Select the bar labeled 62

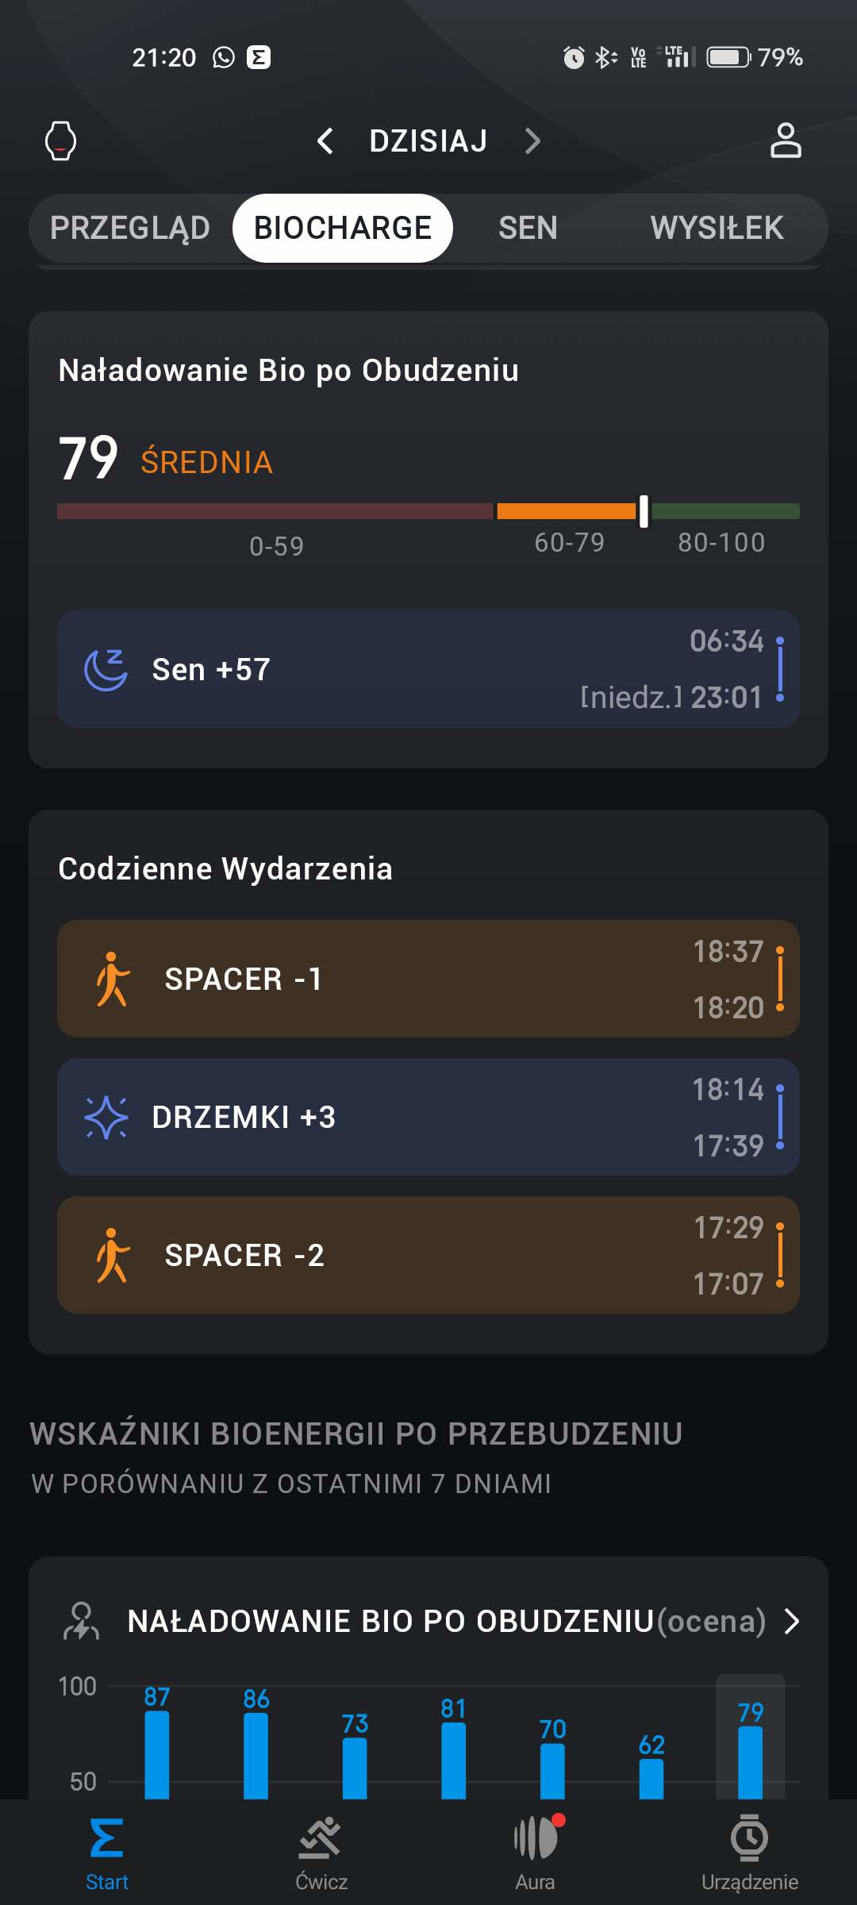click(x=651, y=1776)
